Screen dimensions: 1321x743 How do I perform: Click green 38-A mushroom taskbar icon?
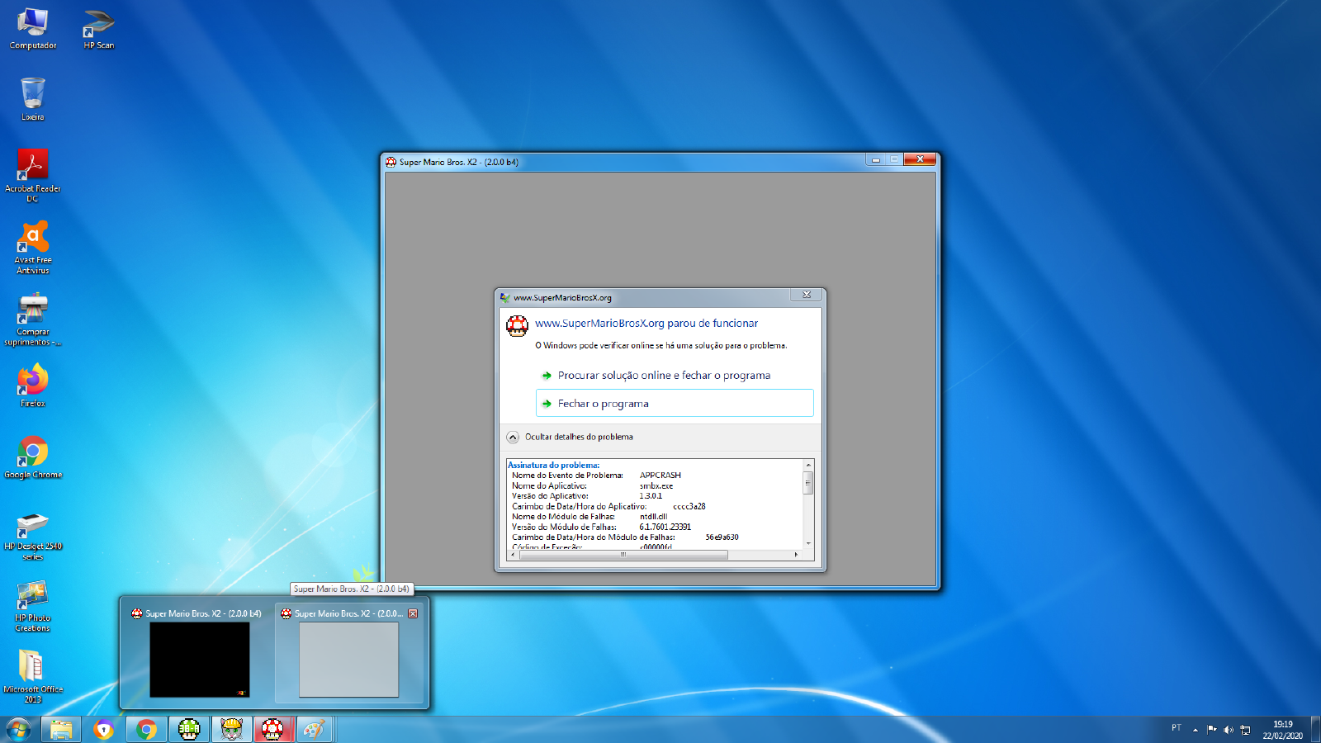click(x=189, y=730)
